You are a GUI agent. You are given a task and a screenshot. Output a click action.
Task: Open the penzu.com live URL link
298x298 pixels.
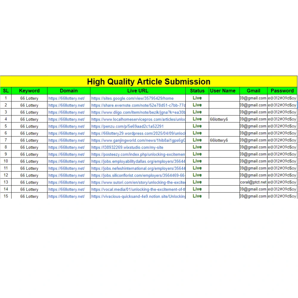pyautogui.click(x=127, y=126)
